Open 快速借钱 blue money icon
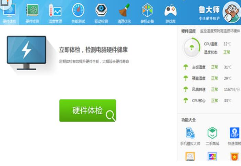The image size is (241, 166). click(234, 133)
